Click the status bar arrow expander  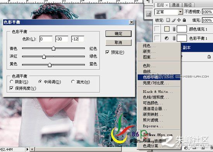[27, 149]
